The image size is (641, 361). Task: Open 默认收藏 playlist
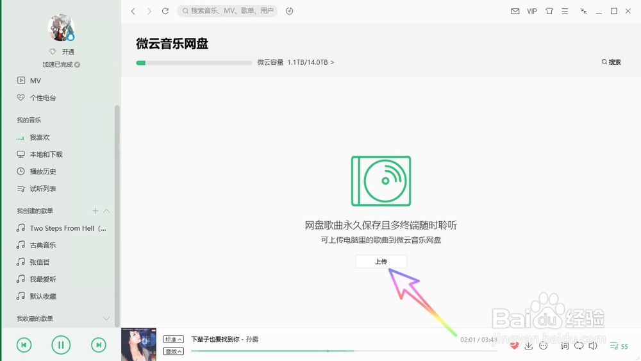click(36, 296)
